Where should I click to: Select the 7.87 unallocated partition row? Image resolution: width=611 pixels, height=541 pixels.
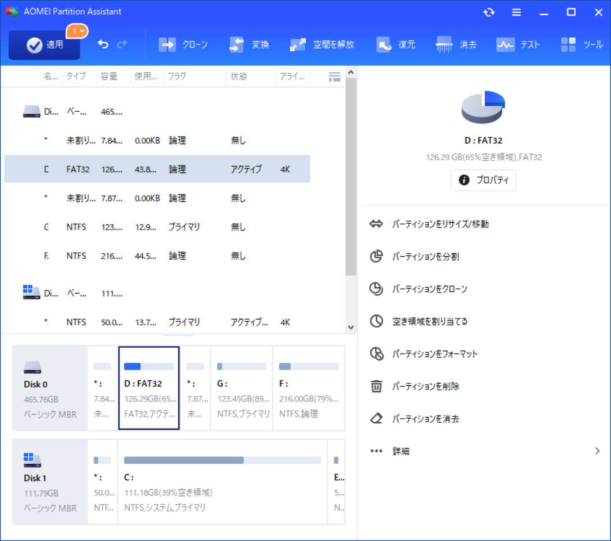coord(157,198)
